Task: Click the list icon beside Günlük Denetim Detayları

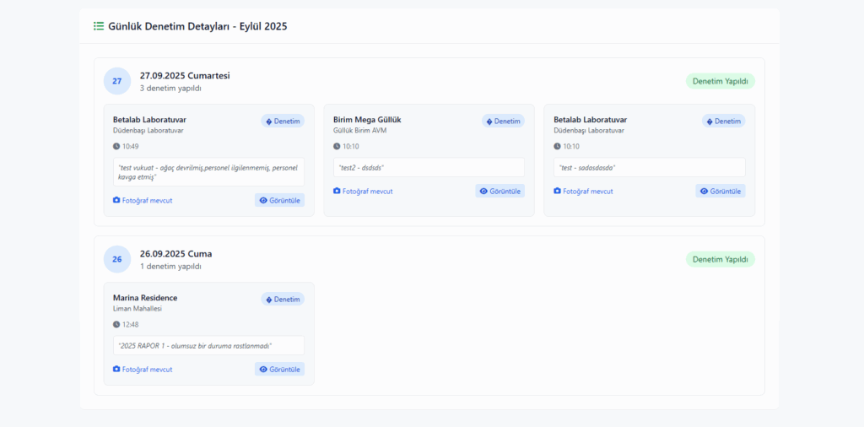Action: [x=99, y=26]
